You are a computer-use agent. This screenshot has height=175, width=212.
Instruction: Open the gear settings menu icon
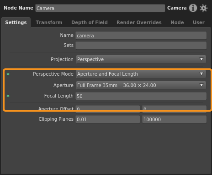coord(204,8)
